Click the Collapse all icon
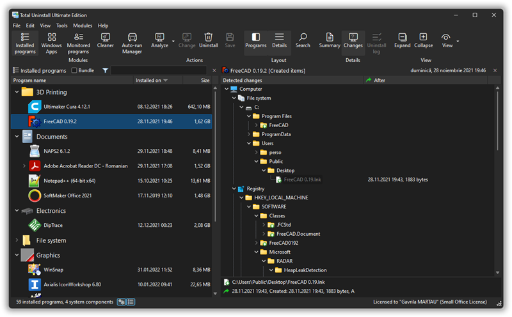Image resolution: width=512 pixels, height=317 pixels. (423, 40)
